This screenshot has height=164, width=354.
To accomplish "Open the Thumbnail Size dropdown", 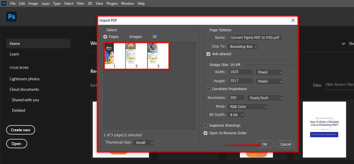I will pyautogui.click(x=143, y=143).
